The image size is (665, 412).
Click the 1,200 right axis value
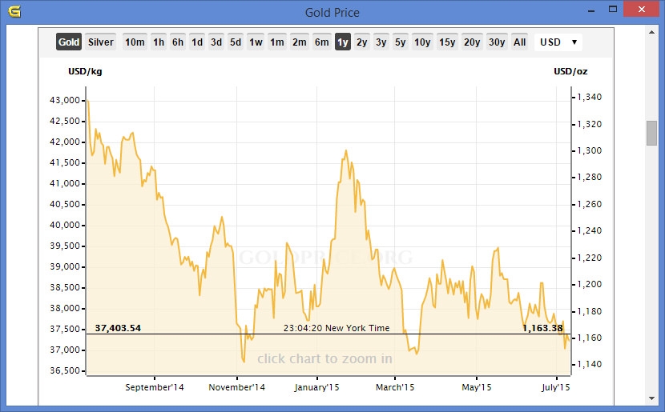pyautogui.click(x=590, y=285)
